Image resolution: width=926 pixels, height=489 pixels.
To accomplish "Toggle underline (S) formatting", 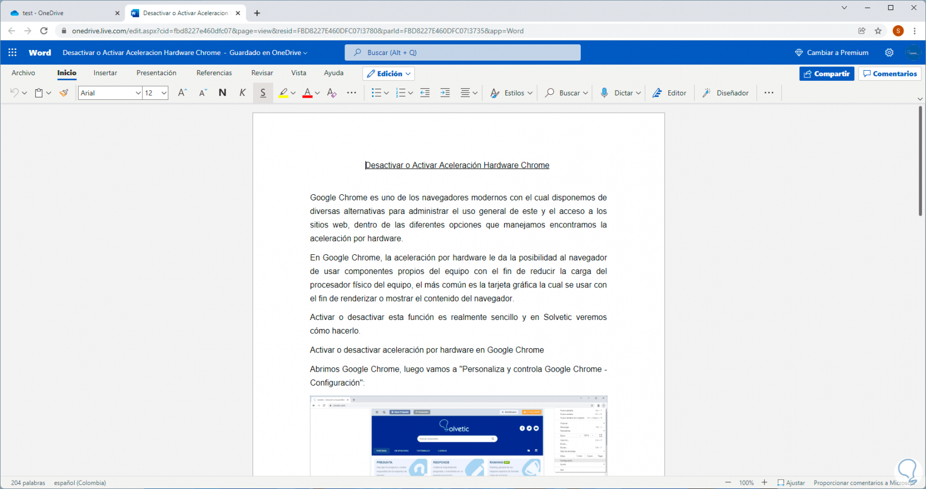I will pyautogui.click(x=263, y=93).
